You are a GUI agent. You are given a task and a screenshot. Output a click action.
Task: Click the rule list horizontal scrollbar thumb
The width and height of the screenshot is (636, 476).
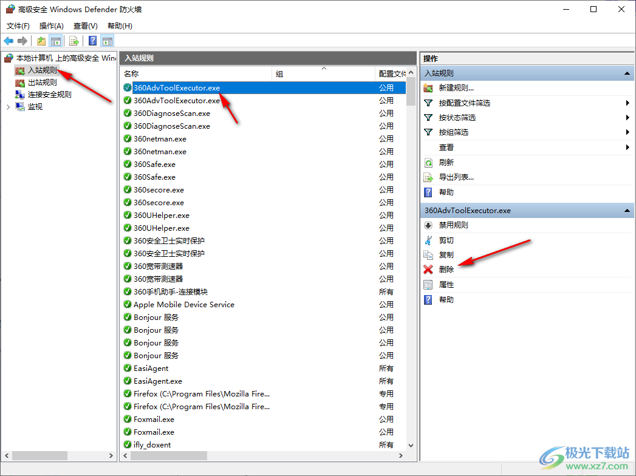[x=169, y=456]
